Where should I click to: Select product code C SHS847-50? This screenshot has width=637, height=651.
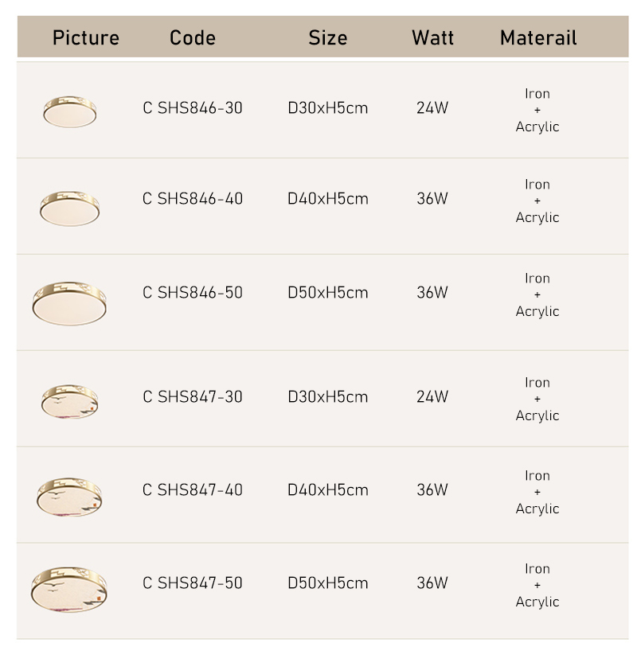click(x=193, y=583)
